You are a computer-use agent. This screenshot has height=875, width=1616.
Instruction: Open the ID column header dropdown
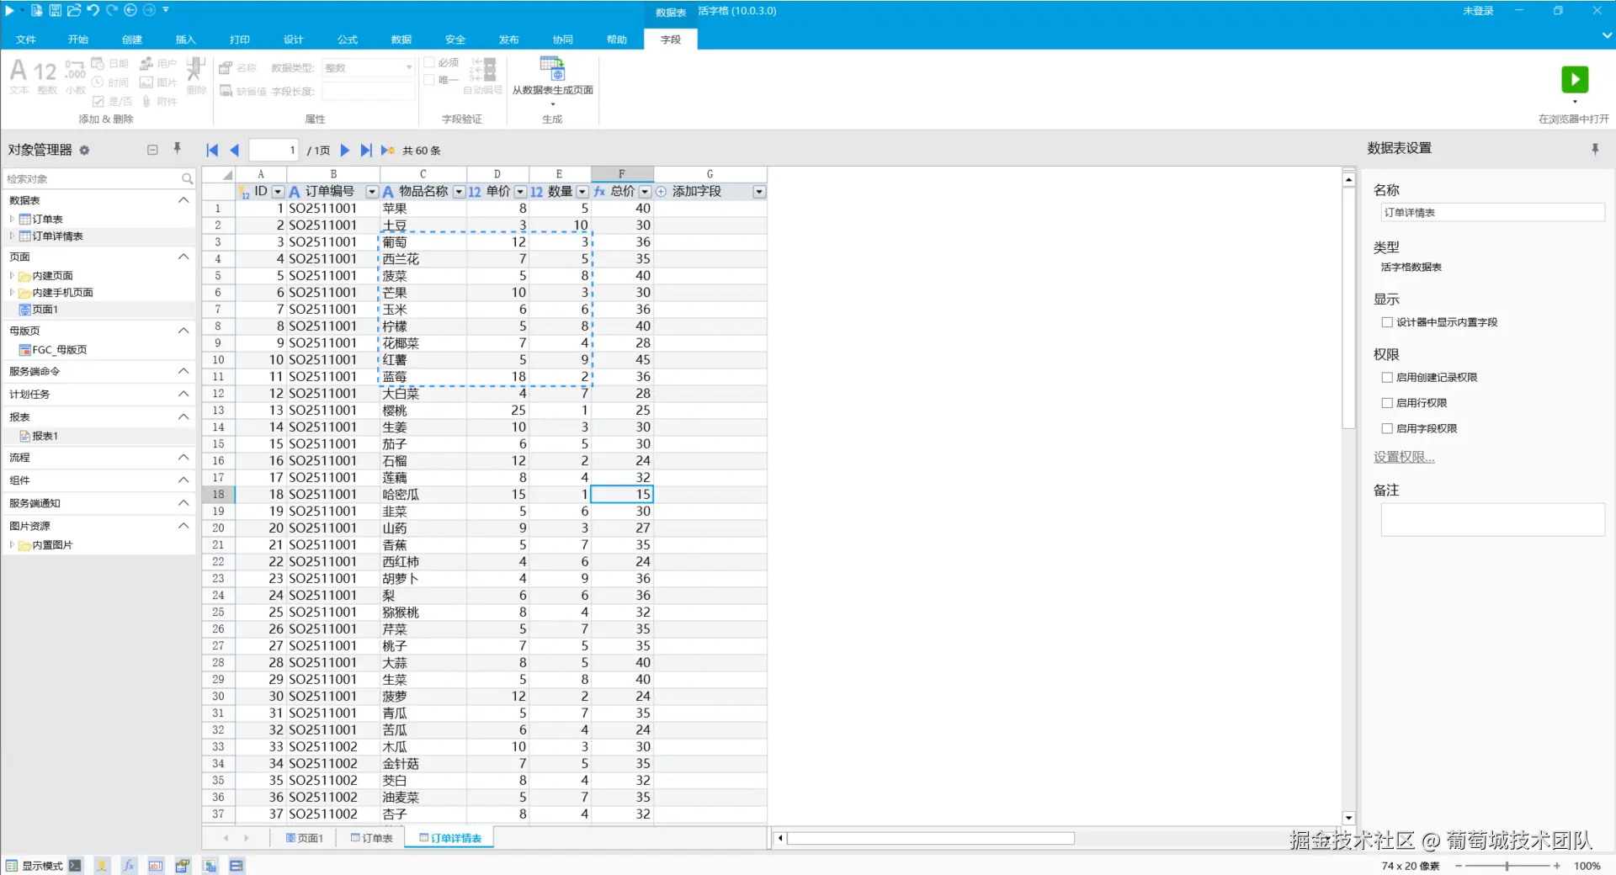click(278, 192)
